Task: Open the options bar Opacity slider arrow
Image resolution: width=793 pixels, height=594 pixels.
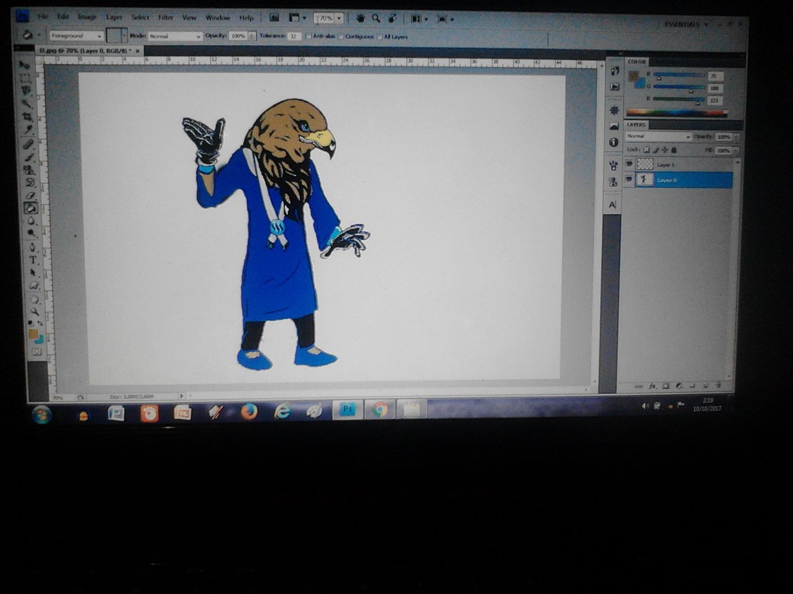Action: click(x=252, y=37)
